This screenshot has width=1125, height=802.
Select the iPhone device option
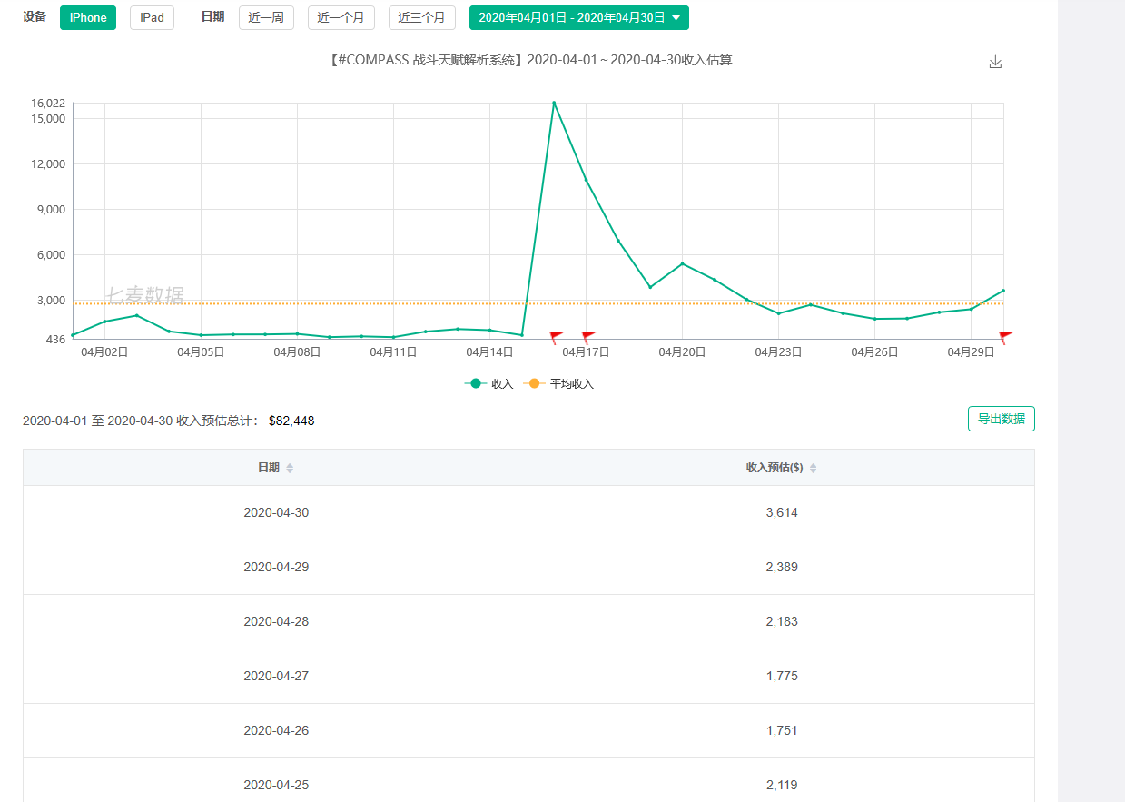(88, 17)
